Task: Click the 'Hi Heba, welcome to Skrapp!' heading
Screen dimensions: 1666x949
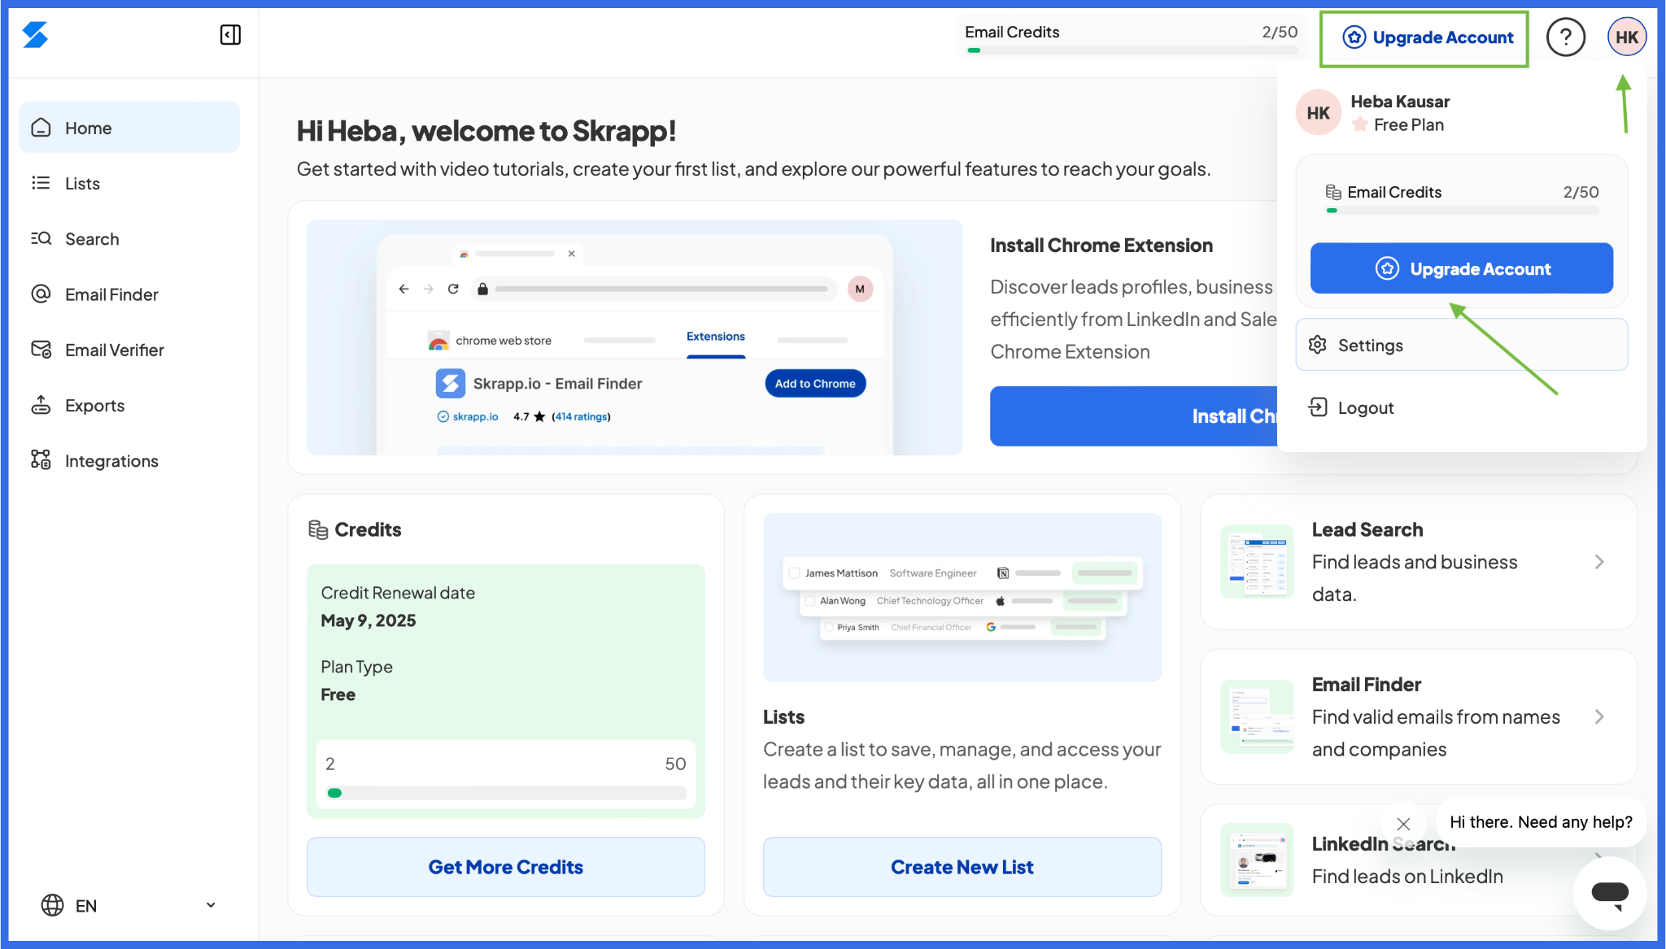Action: [486, 131]
